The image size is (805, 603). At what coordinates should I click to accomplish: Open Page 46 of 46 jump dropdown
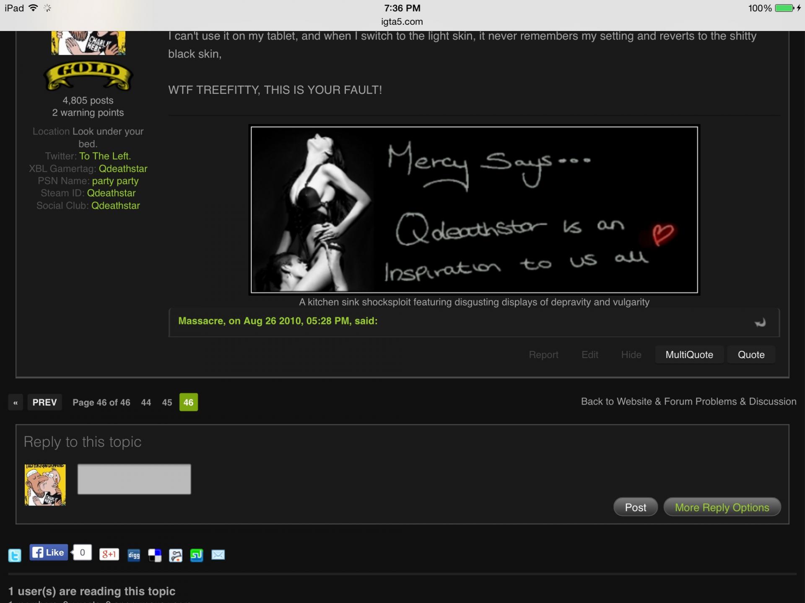[101, 402]
